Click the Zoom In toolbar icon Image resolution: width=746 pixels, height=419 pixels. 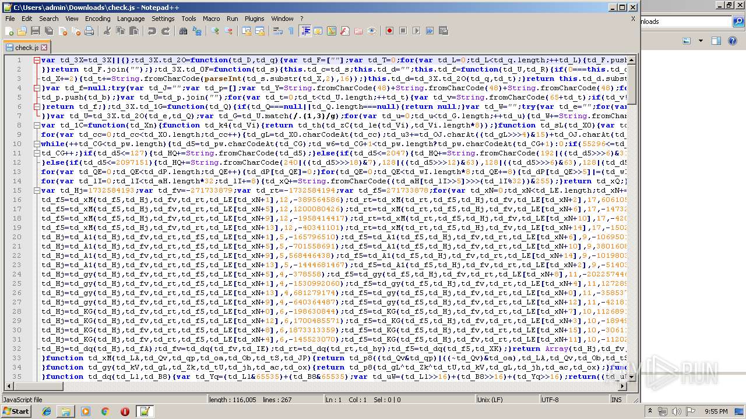point(215,31)
